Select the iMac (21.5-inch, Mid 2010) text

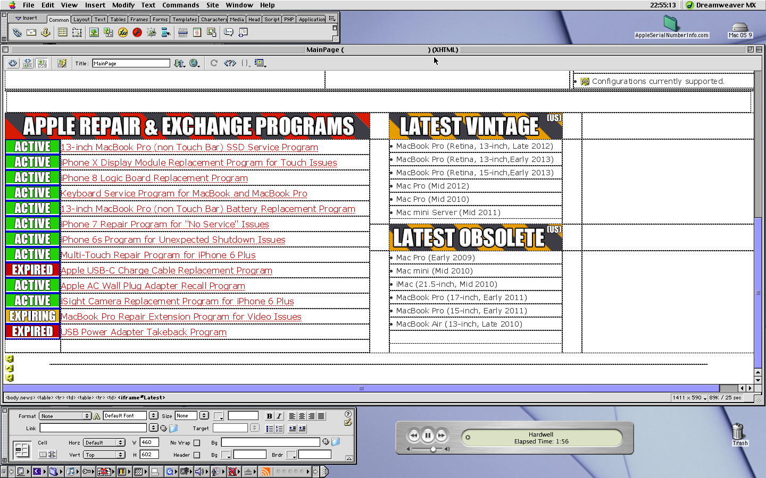coord(446,284)
